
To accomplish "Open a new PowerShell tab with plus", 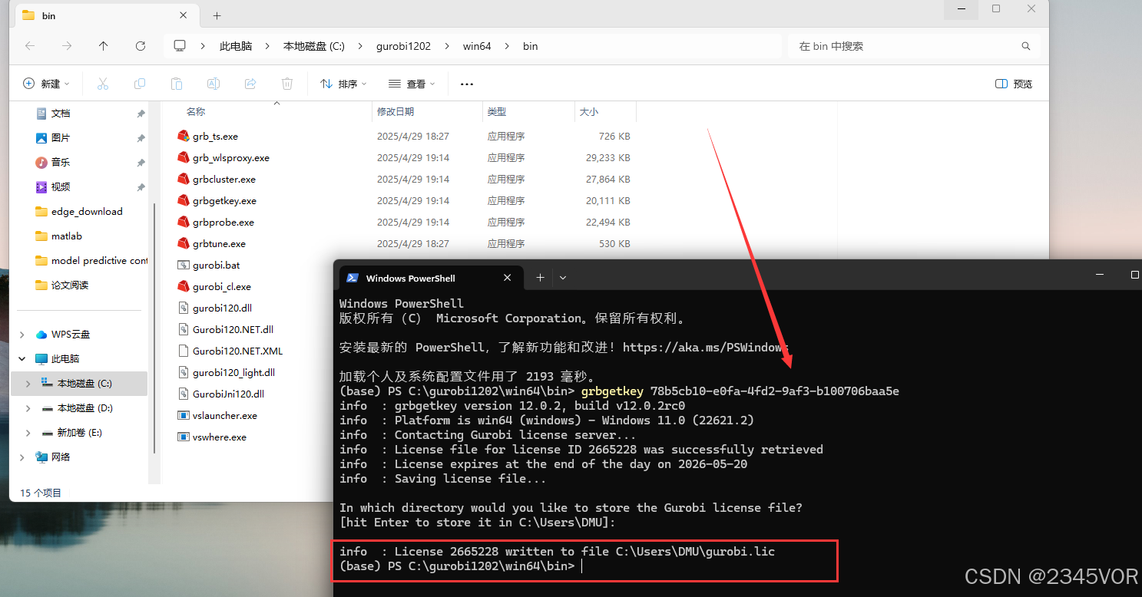I will coord(540,278).
